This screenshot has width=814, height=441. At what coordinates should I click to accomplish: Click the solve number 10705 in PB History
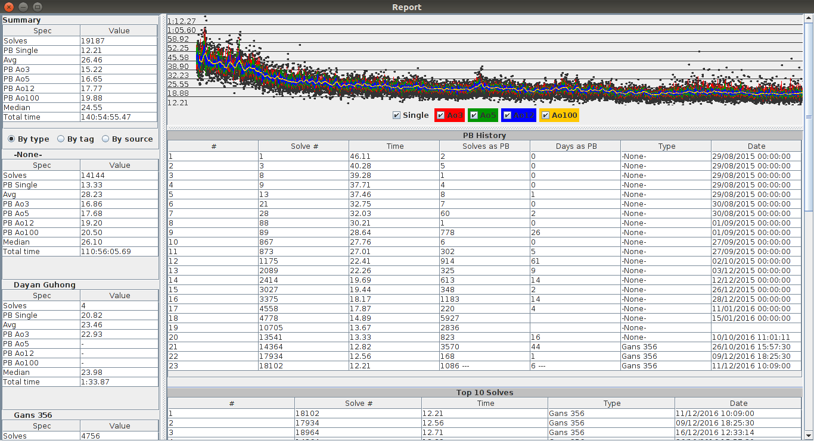pos(303,328)
